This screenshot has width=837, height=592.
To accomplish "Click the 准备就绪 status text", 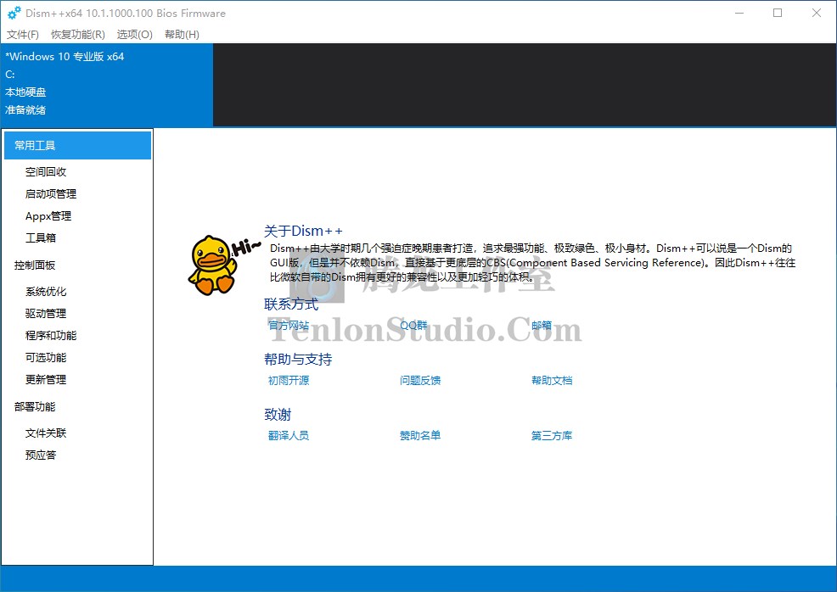I will [25, 110].
